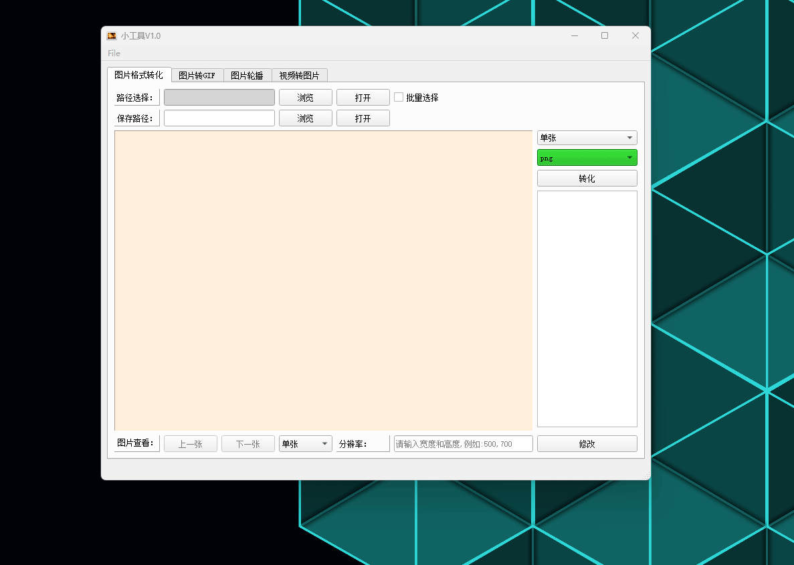Switch to the 图片转GIF tab
The width and height of the screenshot is (794, 565).
click(197, 75)
